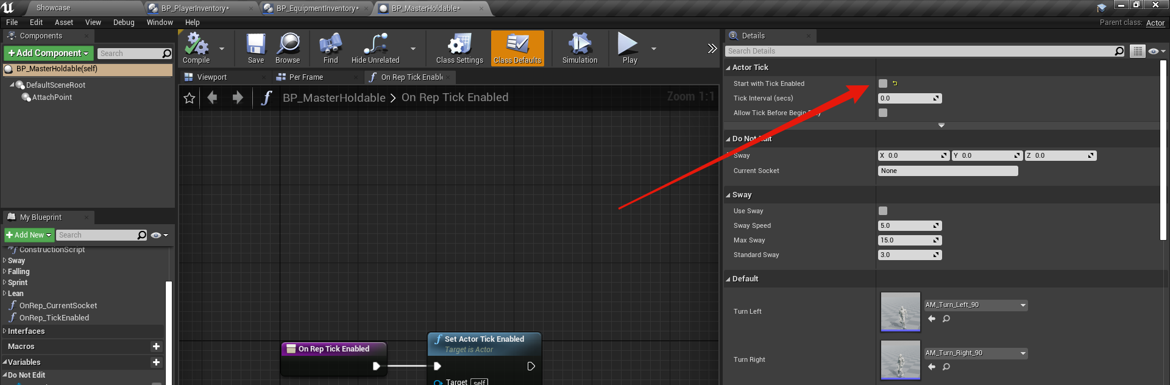Viewport: 1170px width, 385px height.
Task: Expand the Sprint category in My Blueprint
Action: tap(5, 283)
